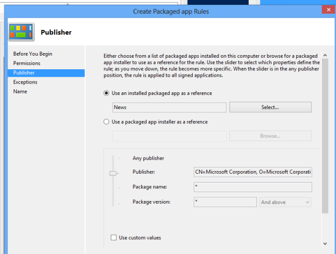This screenshot has width=336, height=254.
Task: Go to the Before You Begin step
Action: [x=33, y=54]
